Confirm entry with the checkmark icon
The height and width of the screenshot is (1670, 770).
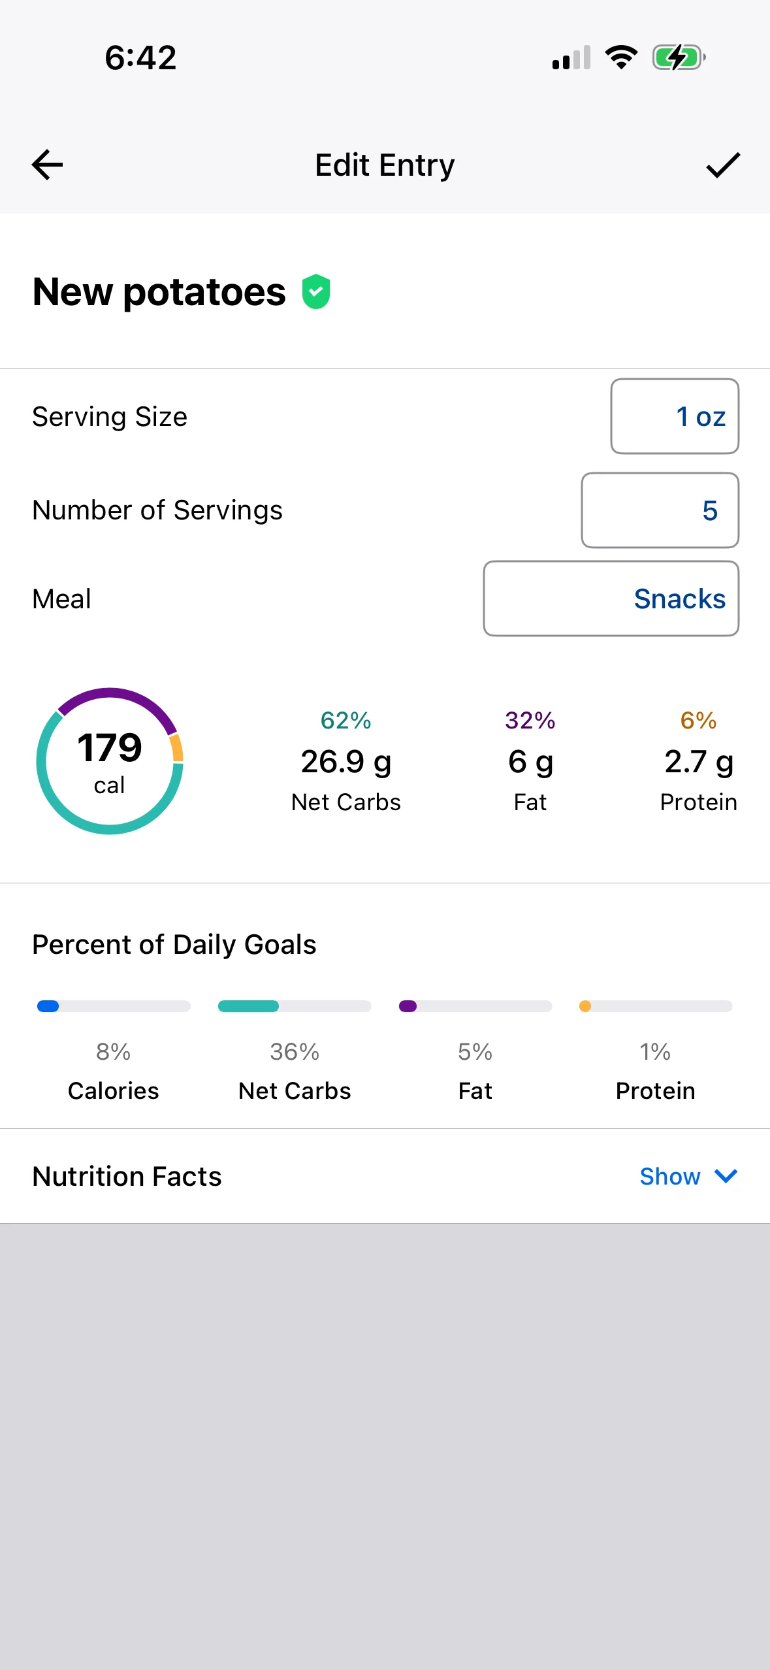(x=723, y=165)
